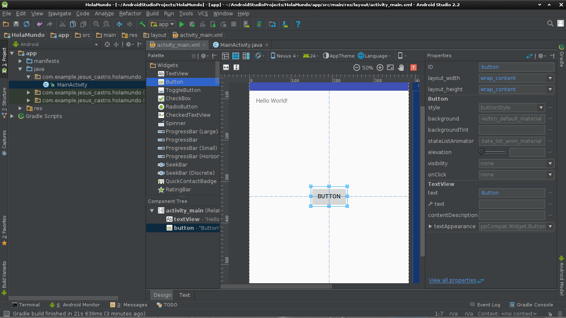Open the Nexus 4 device dropdown

(285, 56)
